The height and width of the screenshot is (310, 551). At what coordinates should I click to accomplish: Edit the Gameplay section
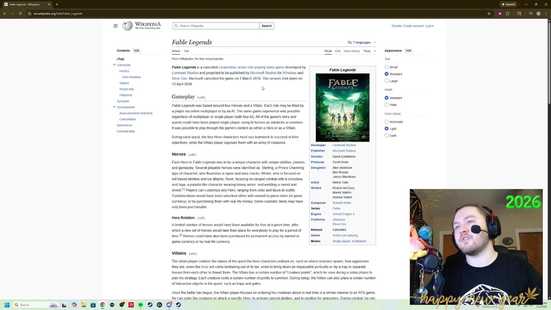tap(201, 97)
